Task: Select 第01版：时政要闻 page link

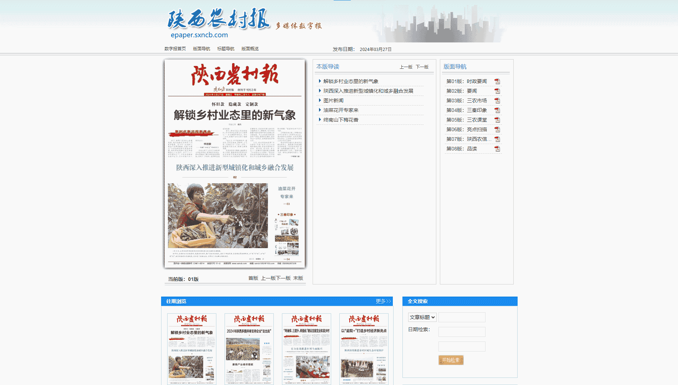Action: click(x=467, y=81)
